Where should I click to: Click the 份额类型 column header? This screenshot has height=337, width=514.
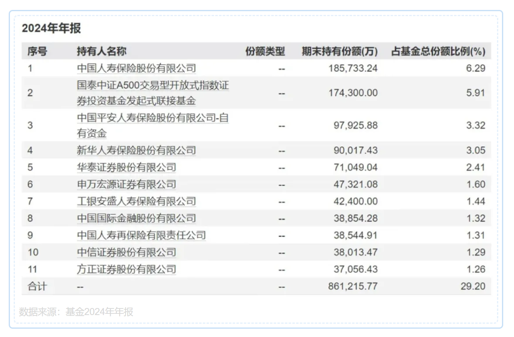coord(265,51)
